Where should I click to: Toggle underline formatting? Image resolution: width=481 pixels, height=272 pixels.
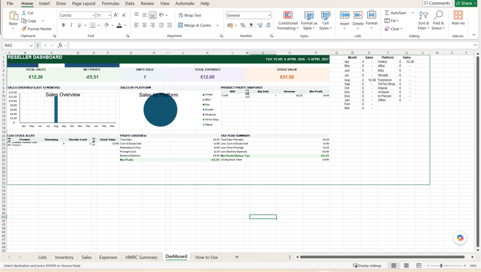79,25
